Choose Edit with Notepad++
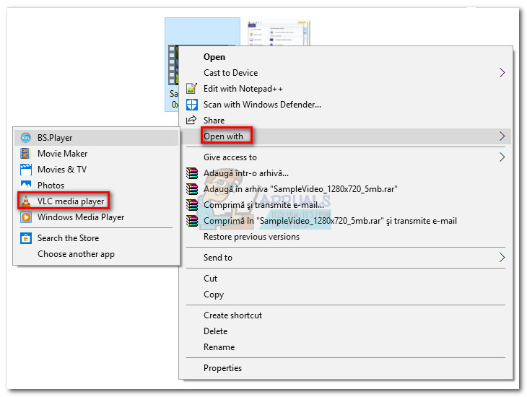527x397 pixels. click(346, 89)
